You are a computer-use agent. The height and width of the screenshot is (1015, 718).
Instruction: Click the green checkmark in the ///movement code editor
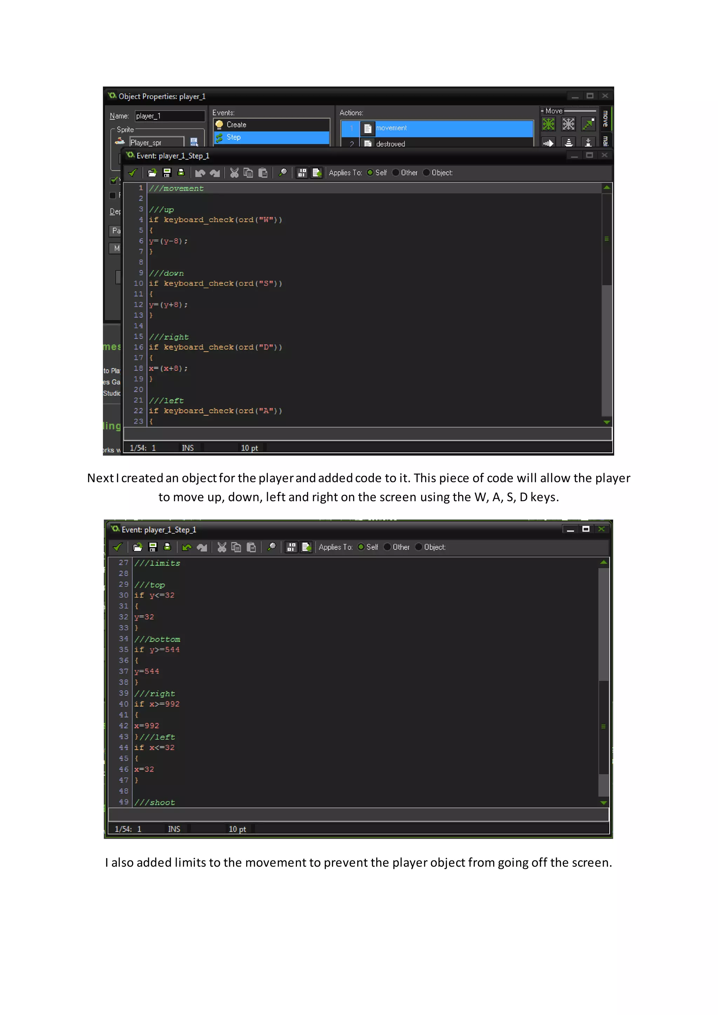tap(133, 173)
